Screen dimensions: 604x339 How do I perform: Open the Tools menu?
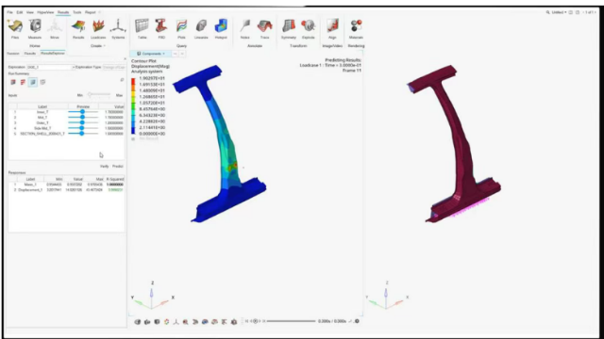(77, 12)
